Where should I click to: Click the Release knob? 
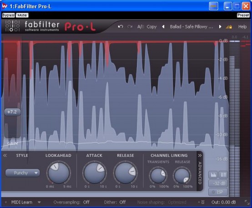click(125, 172)
